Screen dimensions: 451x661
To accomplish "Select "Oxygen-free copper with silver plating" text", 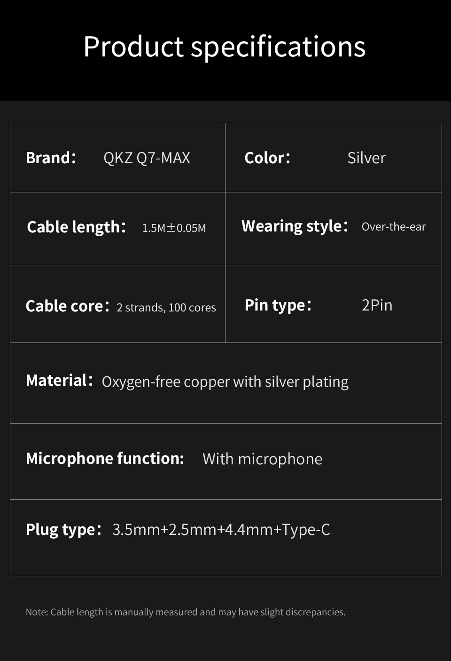I will click(x=225, y=382).
